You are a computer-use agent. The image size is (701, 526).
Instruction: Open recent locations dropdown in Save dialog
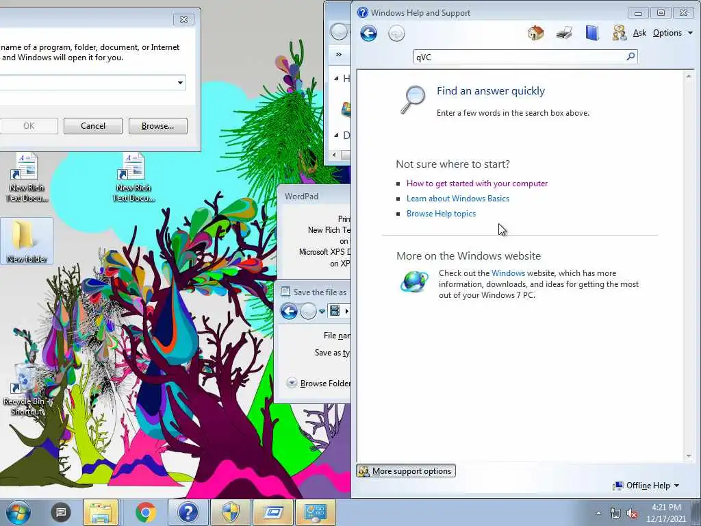tap(322, 312)
